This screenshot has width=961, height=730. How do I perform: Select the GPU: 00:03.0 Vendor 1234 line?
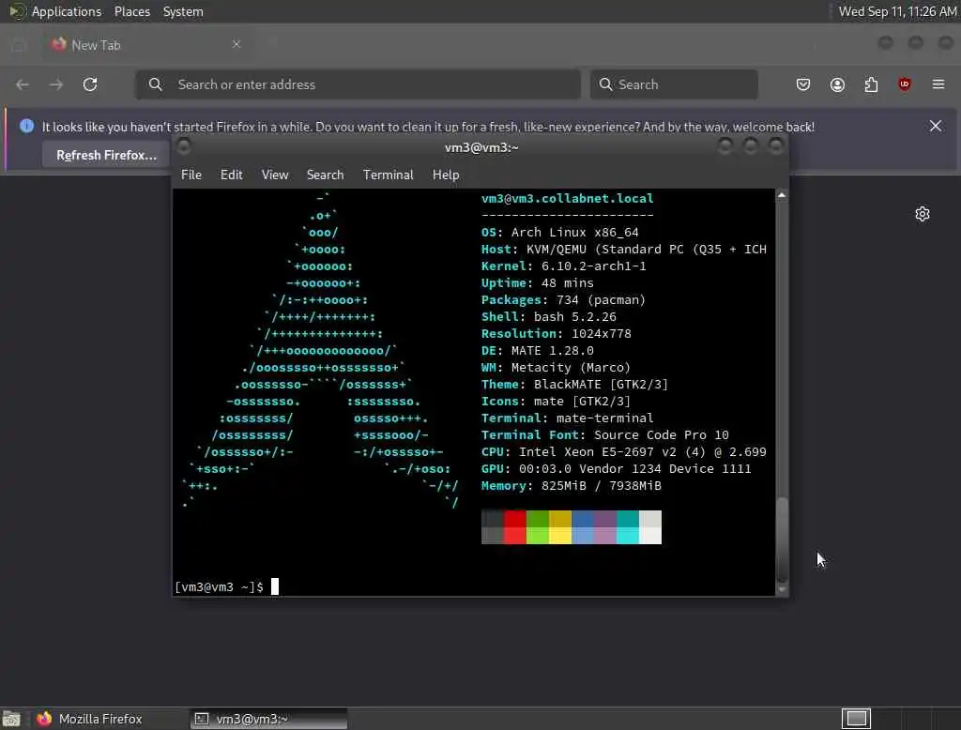pyautogui.click(x=616, y=469)
